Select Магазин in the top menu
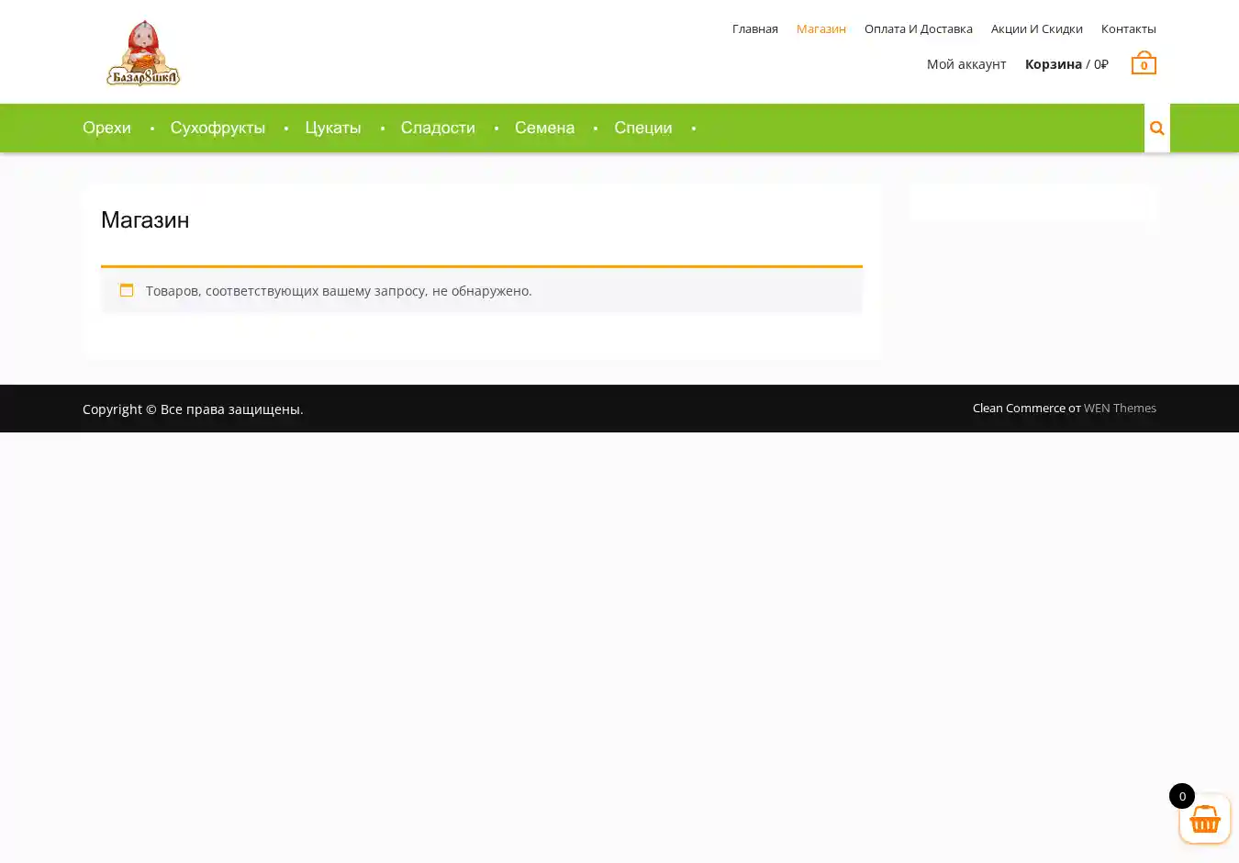The width and height of the screenshot is (1239, 863). pyautogui.click(x=820, y=28)
